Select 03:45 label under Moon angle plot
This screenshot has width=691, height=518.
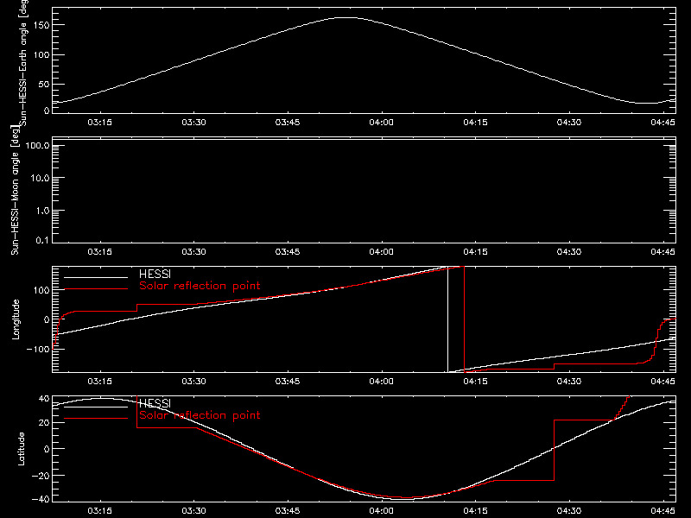[288, 251]
